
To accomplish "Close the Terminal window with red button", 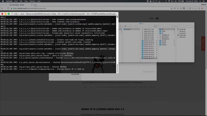I will pyautogui.click(x=2, y=14).
